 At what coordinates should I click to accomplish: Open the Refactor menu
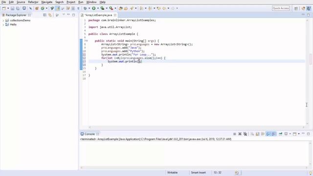33,2
